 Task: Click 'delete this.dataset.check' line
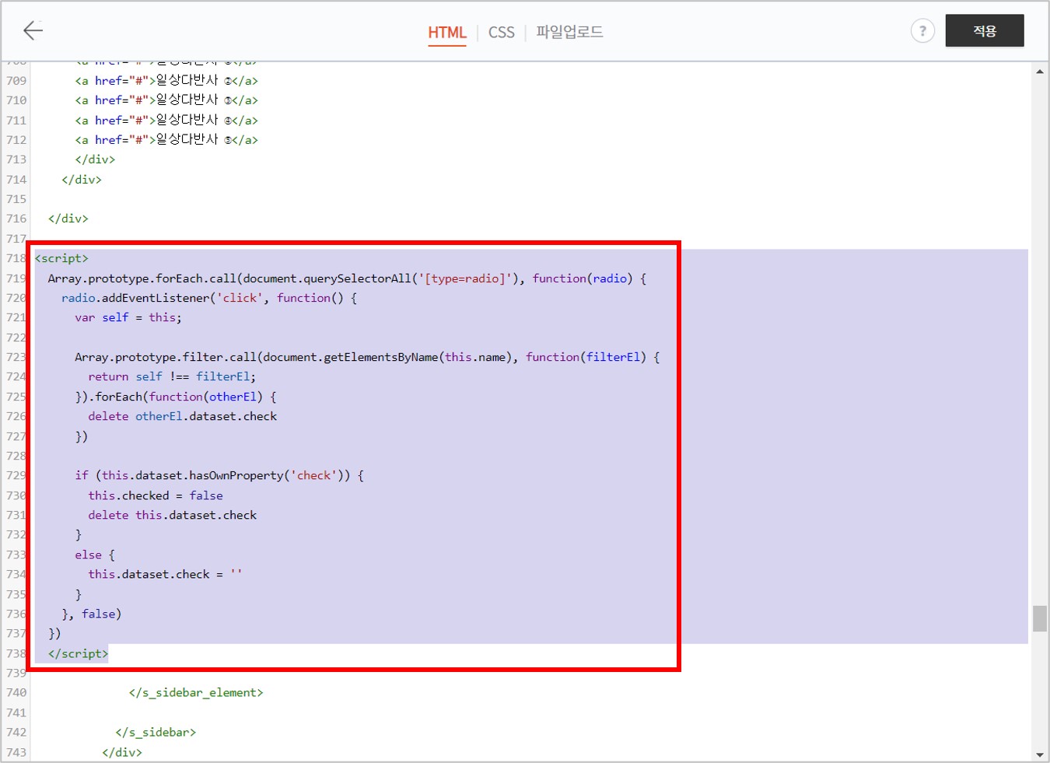(x=173, y=515)
